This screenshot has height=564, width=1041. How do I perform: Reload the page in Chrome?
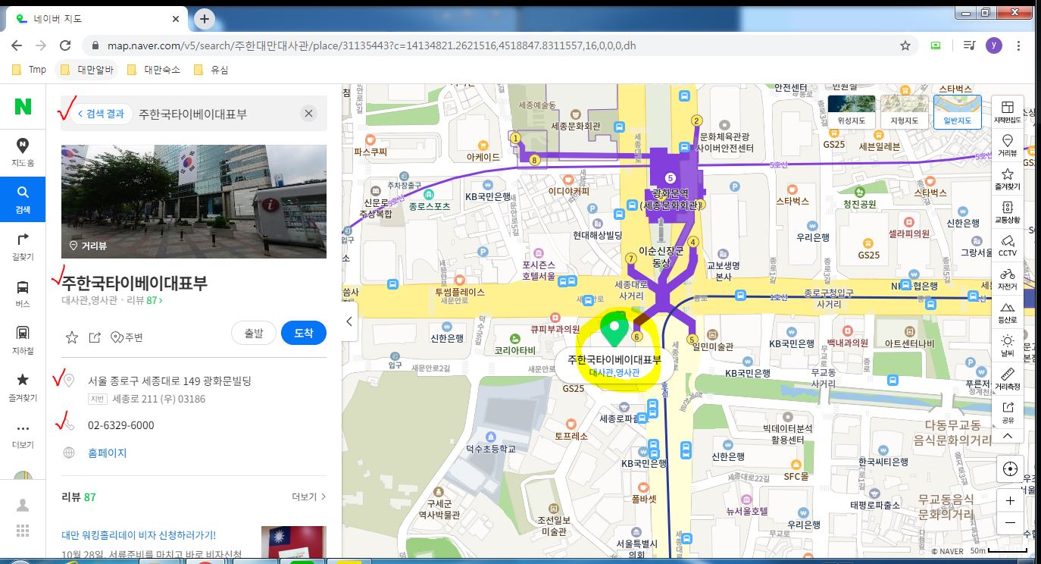tap(67, 45)
